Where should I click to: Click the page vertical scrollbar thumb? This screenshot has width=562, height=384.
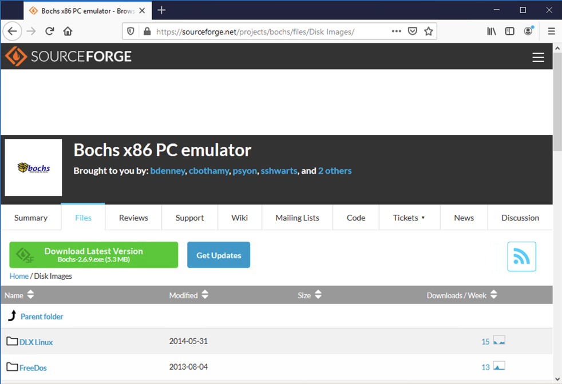[x=557, y=102]
